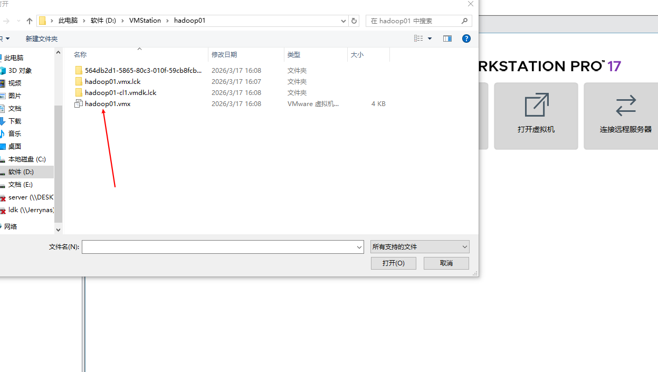Screen dimensions: 658x372
Task: Expand the address bar history dropdown
Action: [344, 21]
